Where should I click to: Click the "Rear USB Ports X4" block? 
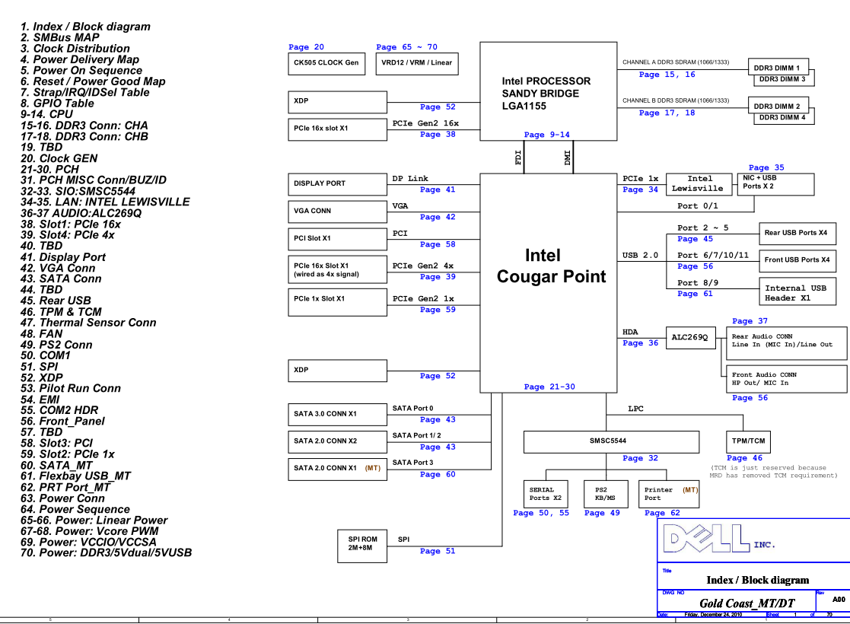pyautogui.click(x=797, y=234)
